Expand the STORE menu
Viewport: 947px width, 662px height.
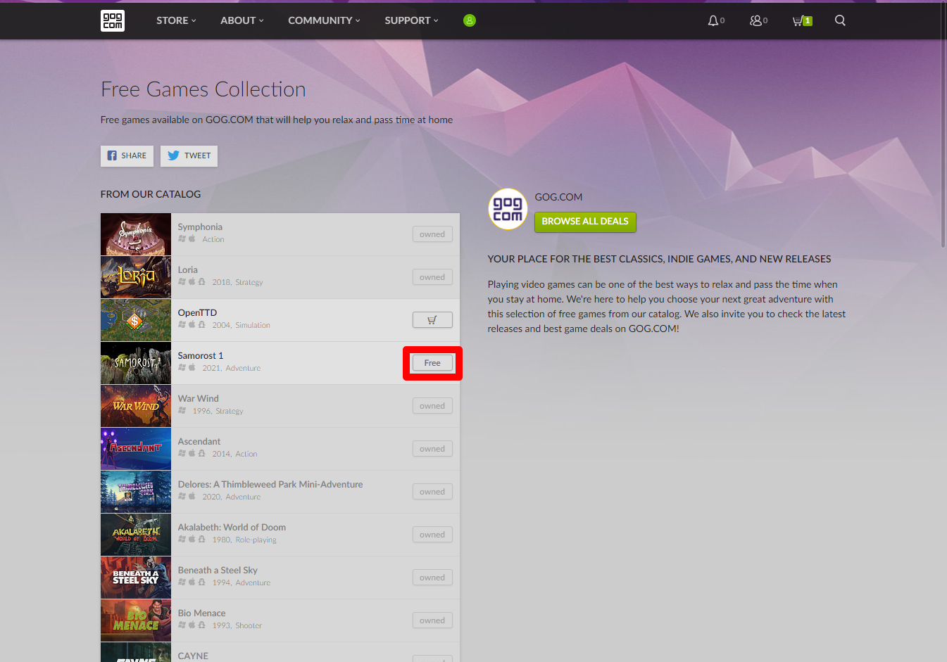click(x=176, y=20)
